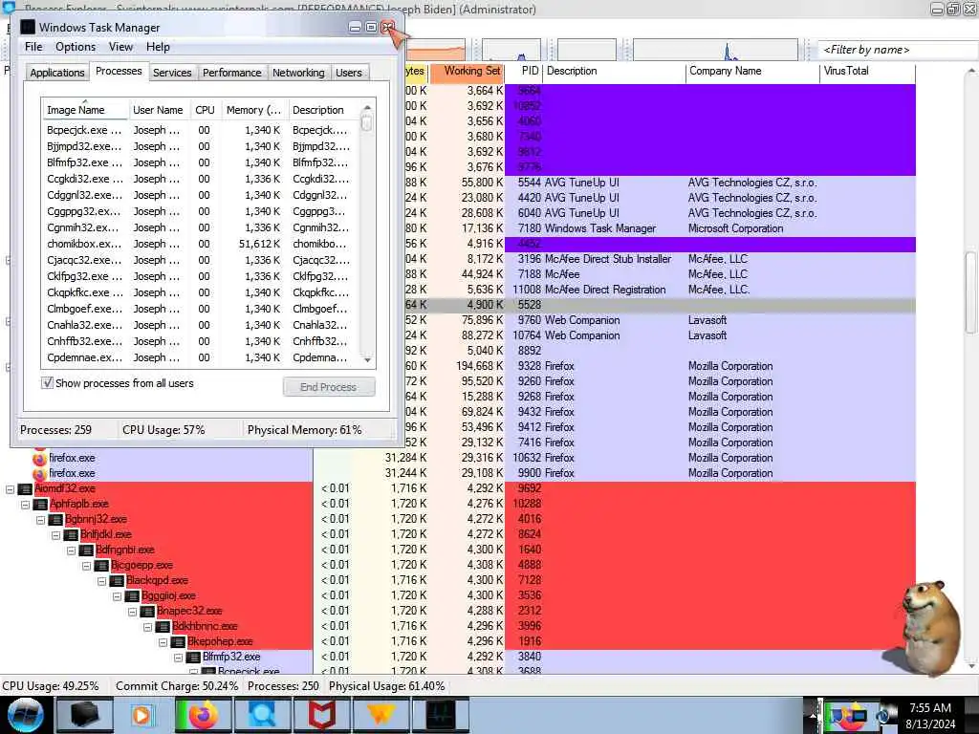979x734 pixels.
Task: Open the magnifier search app on taskbar
Action: tap(262, 715)
